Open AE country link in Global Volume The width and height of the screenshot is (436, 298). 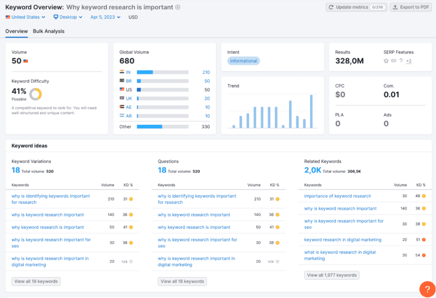pos(129,107)
